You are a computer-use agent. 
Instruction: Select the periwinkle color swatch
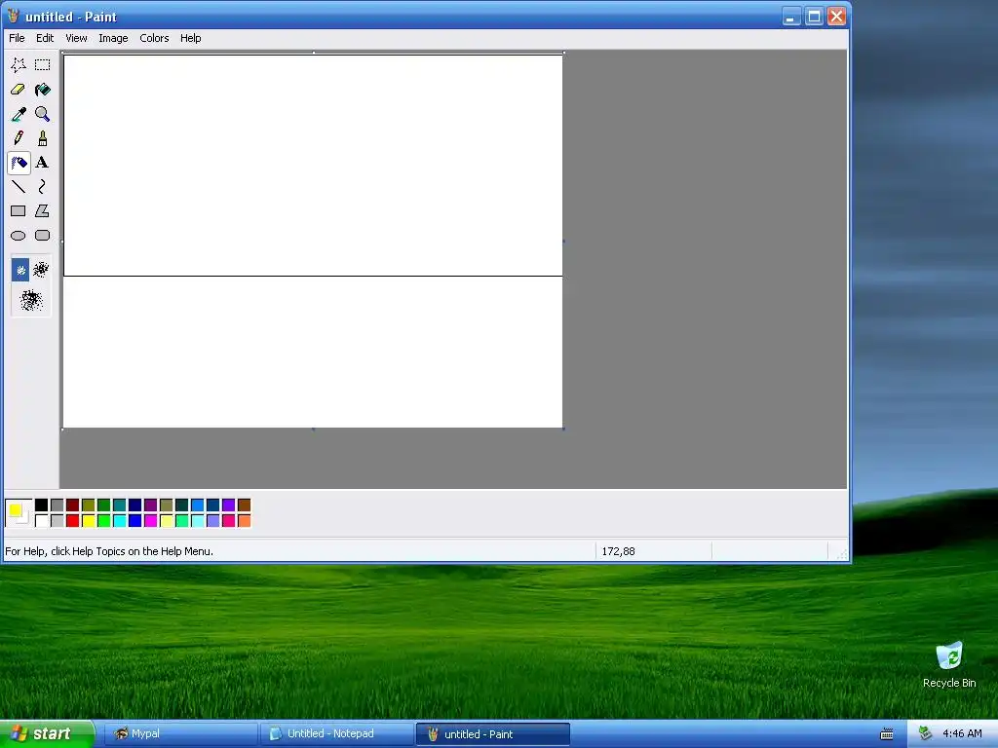click(213, 521)
